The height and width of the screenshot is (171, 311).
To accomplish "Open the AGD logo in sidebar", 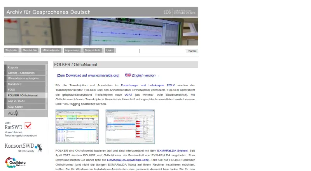I will 13,113.
